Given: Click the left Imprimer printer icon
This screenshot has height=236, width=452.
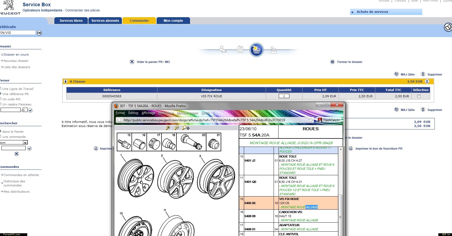Looking at the screenshot, I should [x=96, y=149].
